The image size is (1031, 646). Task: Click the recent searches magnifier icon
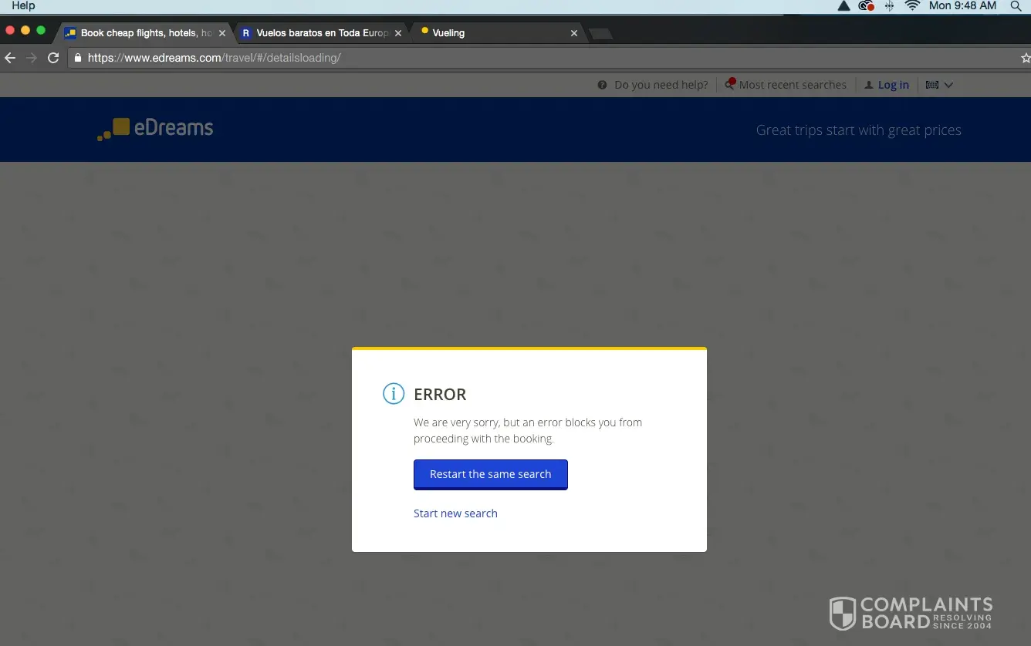click(730, 84)
